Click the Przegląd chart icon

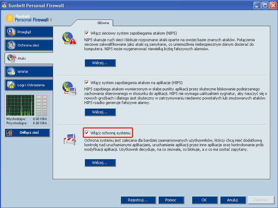tap(11, 32)
